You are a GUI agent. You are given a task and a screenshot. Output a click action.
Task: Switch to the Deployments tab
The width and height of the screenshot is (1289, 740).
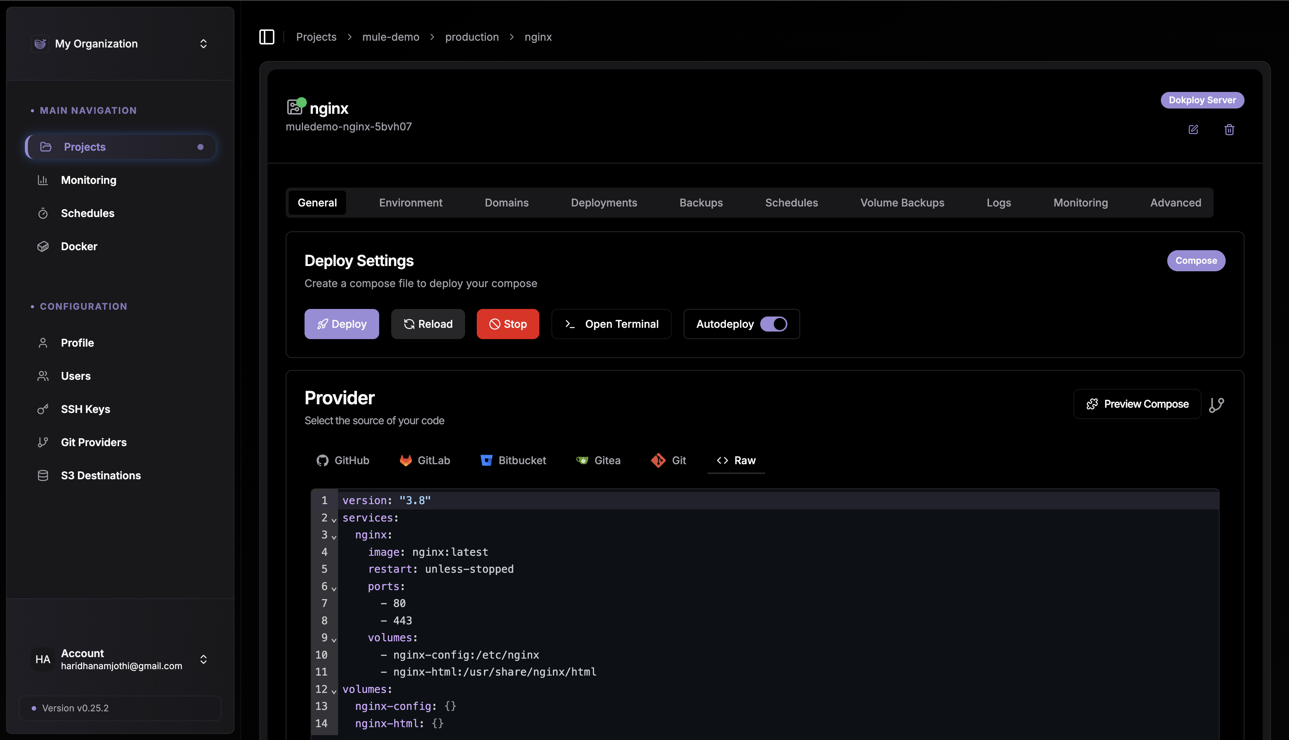tap(604, 203)
